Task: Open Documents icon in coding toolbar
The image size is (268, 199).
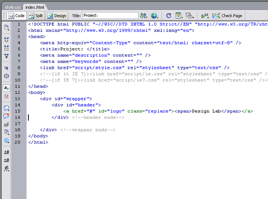Action: coord(6,27)
